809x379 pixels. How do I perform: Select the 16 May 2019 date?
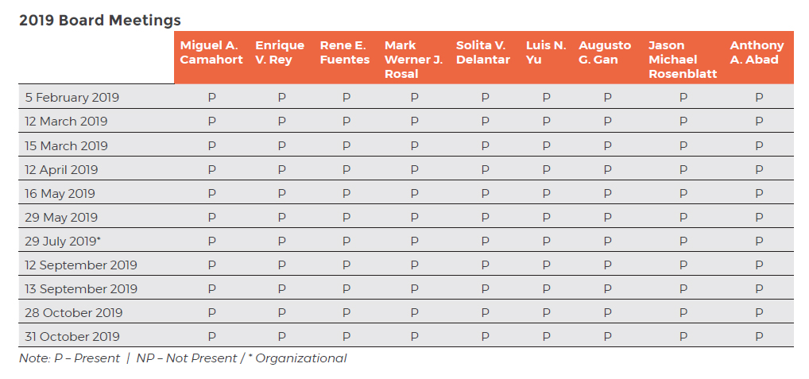click(x=60, y=194)
